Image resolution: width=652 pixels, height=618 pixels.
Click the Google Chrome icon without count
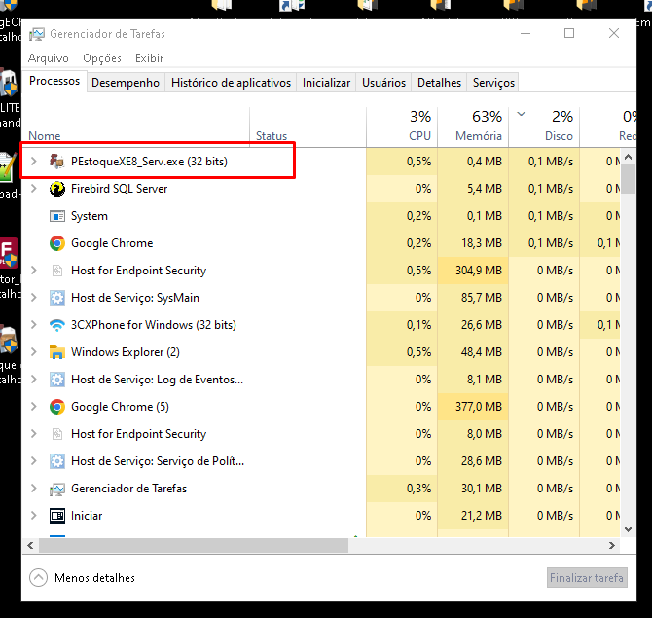click(57, 243)
